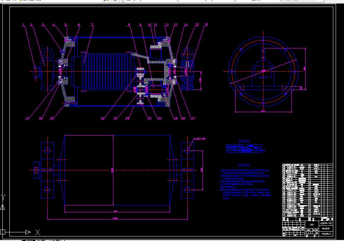Select part balloon number 1
This screenshot has width=344, height=241.
24,25
